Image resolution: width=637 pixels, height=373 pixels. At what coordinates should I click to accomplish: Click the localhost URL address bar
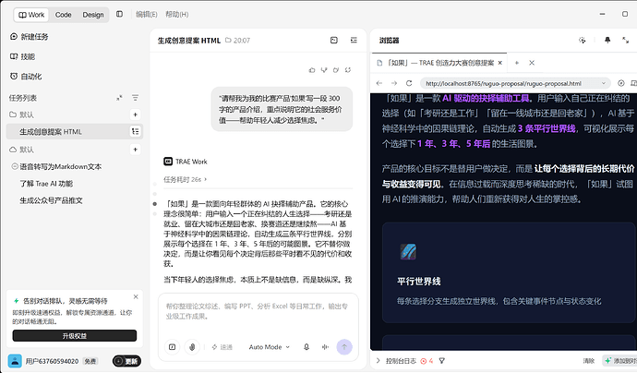click(x=515, y=83)
